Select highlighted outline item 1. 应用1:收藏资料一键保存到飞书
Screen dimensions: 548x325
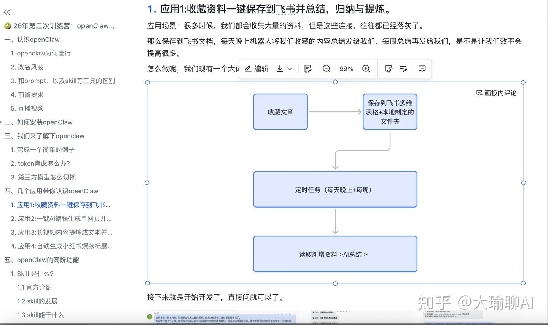[61, 205]
